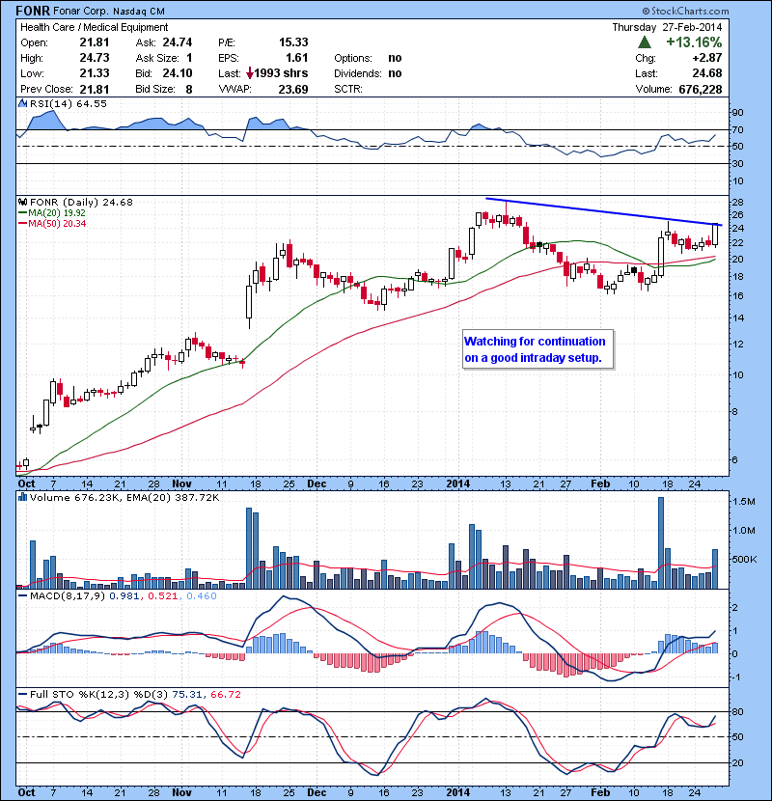Click the StockCharts.com copyright label
The width and height of the screenshot is (772, 801).
click(x=686, y=11)
